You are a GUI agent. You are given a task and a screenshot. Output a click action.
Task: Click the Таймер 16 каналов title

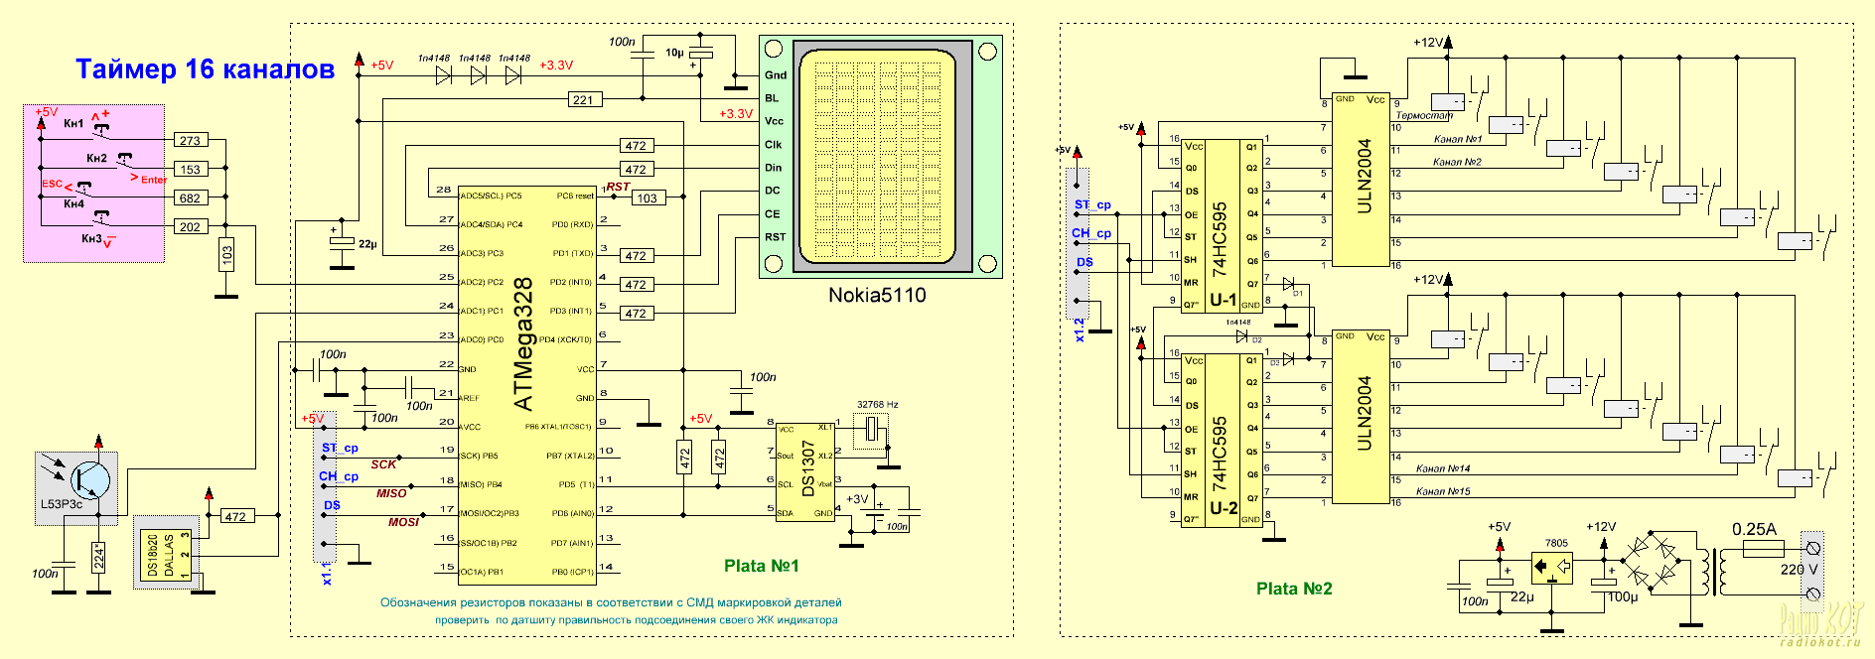205,68
